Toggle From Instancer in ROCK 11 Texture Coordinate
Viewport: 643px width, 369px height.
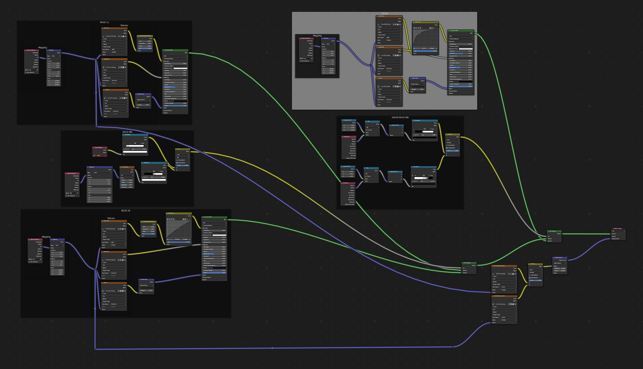coord(26,73)
